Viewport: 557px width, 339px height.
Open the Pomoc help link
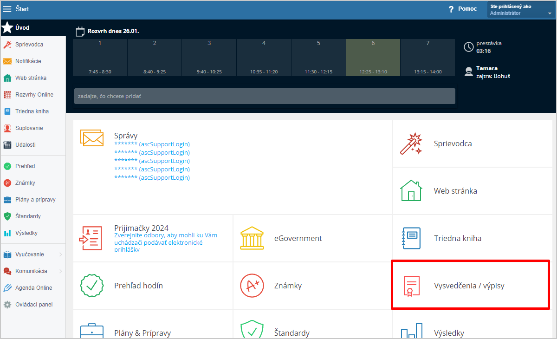pos(467,9)
